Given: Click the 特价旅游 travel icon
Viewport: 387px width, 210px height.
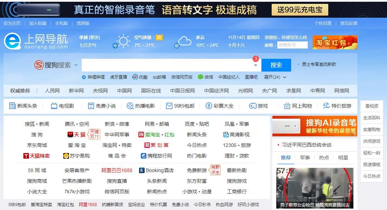Looking at the screenshot, I should (x=326, y=106).
